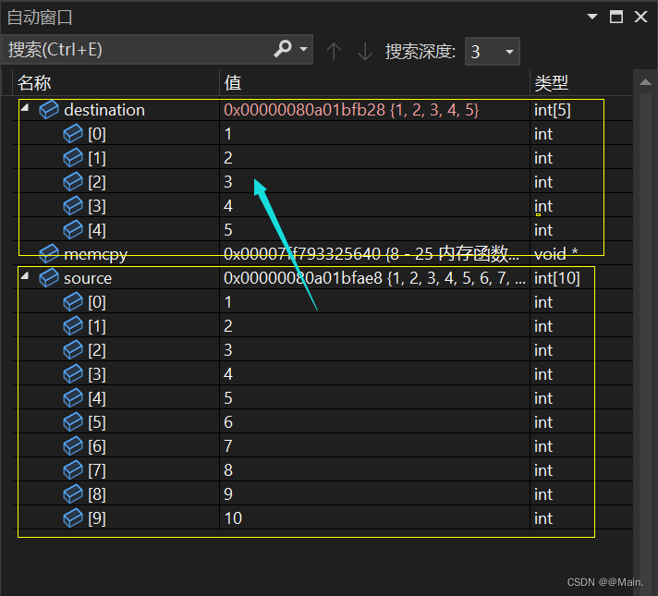Click the 类型 column header
Image resolution: width=658 pixels, height=596 pixels.
point(581,82)
